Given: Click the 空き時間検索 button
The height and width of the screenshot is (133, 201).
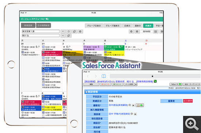Looking at the screenshot, I should pyautogui.click(x=43, y=25).
